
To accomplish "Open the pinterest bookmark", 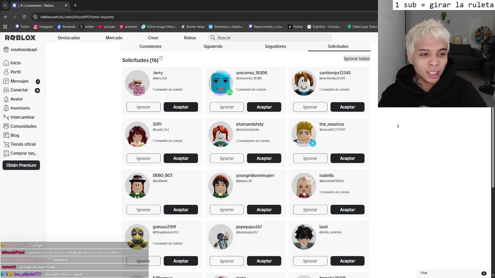I will [128, 27].
